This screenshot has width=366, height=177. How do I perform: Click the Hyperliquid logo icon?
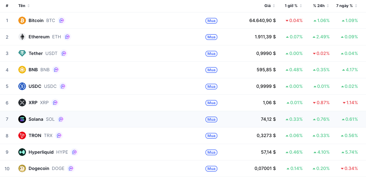pyautogui.click(x=22, y=152)
